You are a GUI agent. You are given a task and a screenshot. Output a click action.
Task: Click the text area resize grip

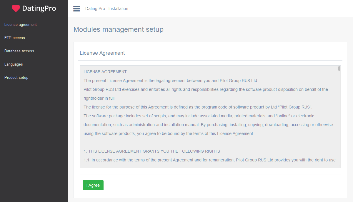339,166
